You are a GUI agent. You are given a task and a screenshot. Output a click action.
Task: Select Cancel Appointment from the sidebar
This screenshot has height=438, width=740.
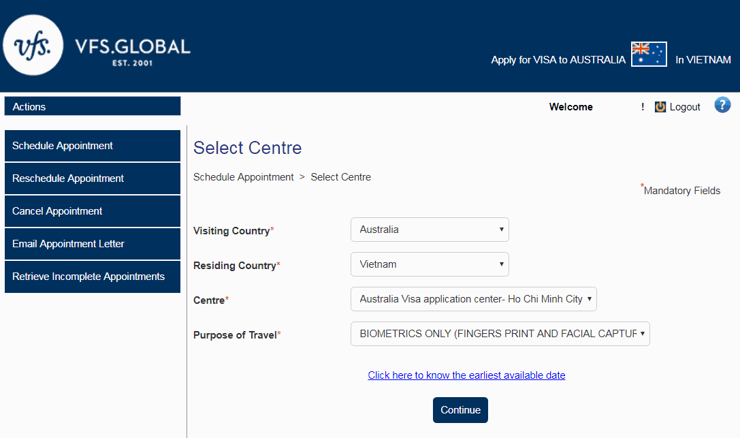(x=93, y=211)
